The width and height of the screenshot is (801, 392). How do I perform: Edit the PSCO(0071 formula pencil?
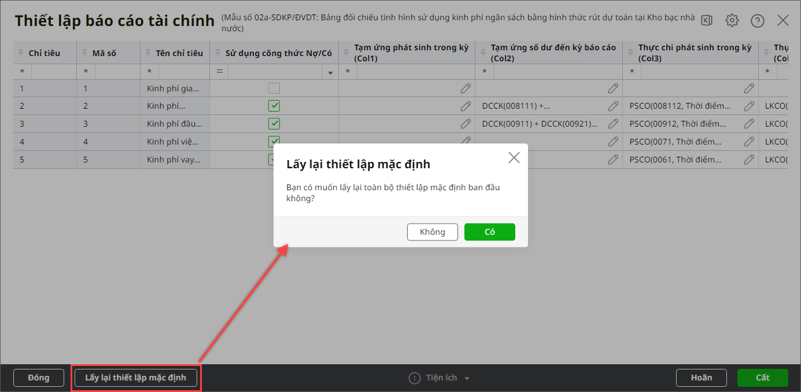click(x=749, y=142)
